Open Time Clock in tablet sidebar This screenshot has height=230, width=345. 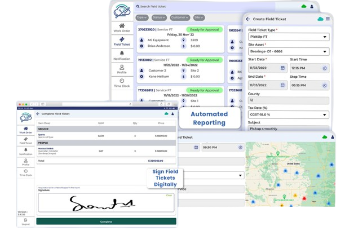click(x=122, y=83)
